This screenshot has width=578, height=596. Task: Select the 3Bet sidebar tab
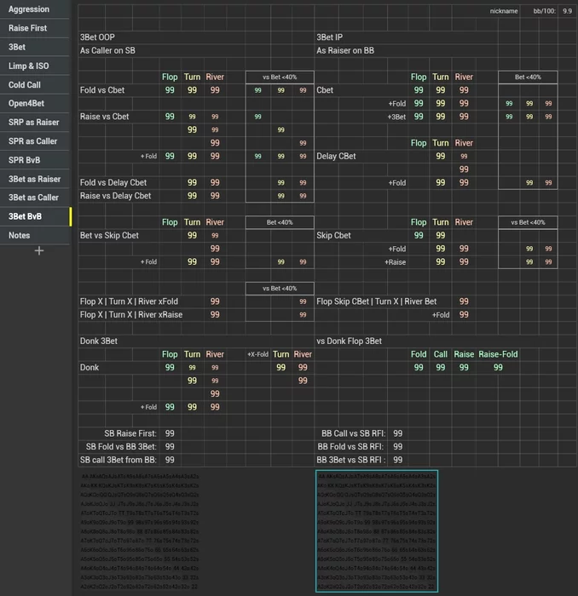pos(17,47)
